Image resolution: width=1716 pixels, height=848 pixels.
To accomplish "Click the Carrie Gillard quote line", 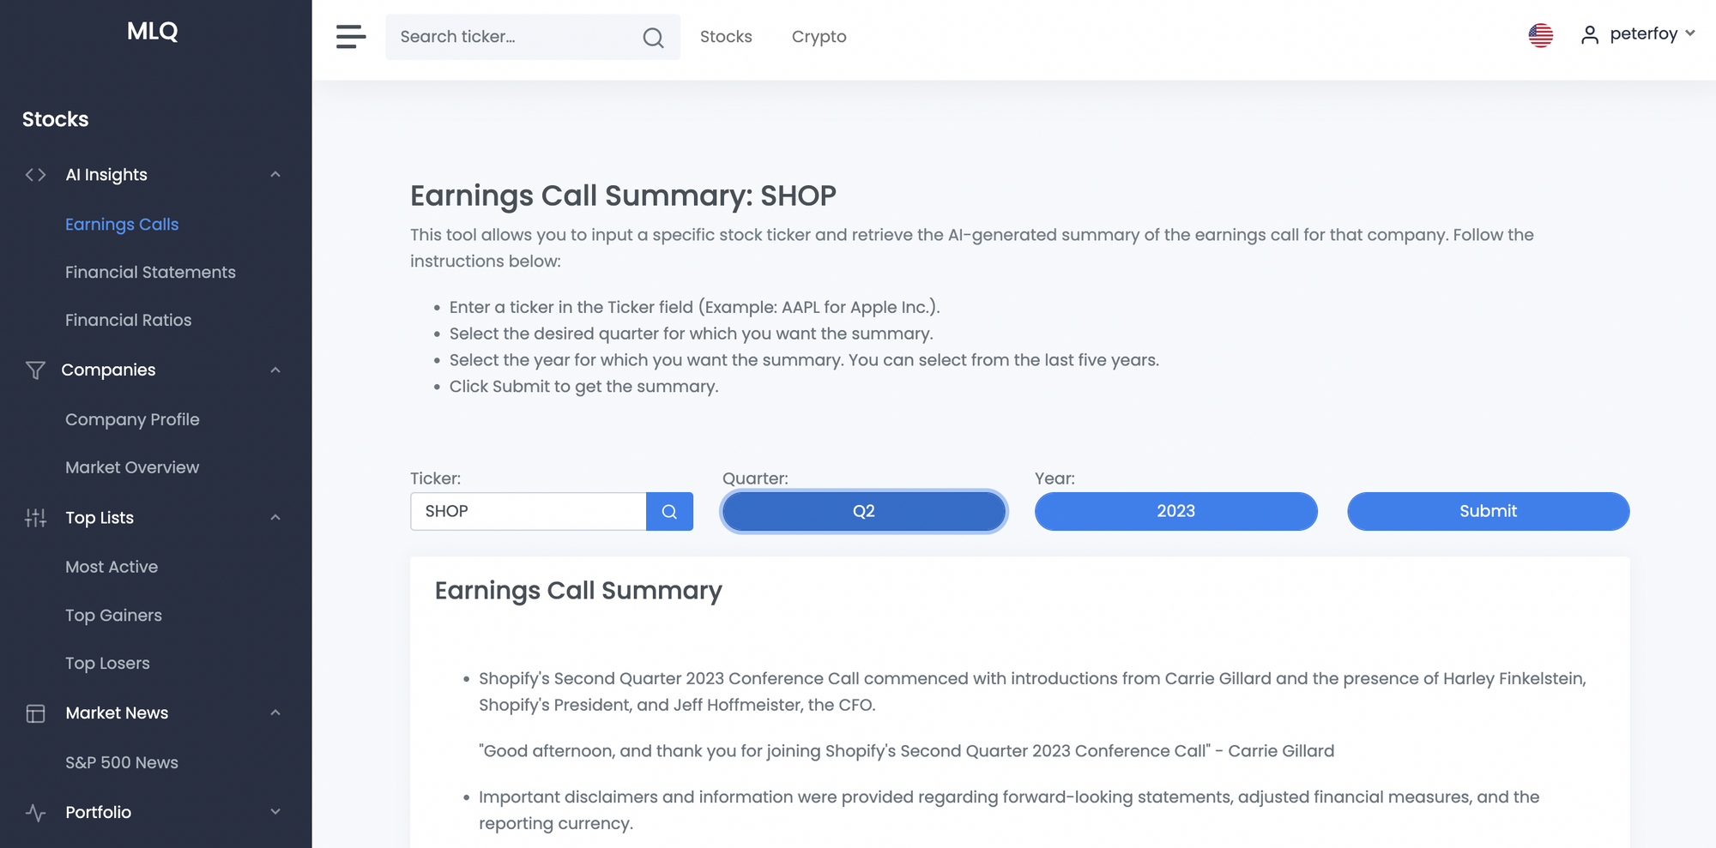I will pos(906,752).
